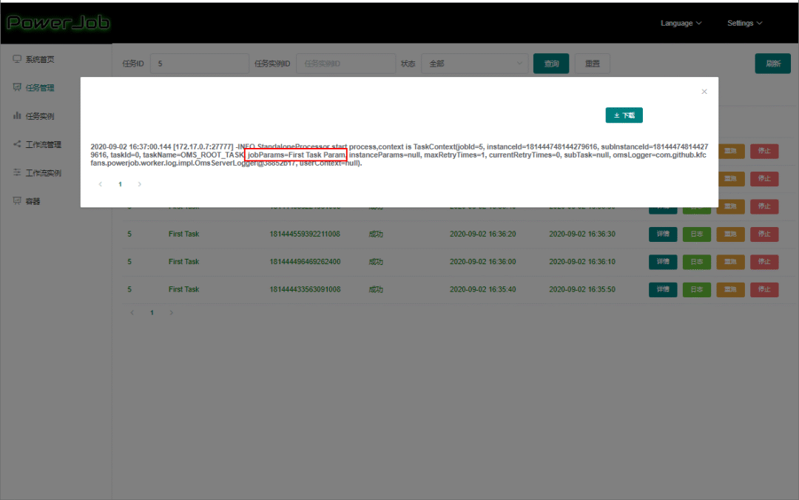Select 任务管理 in the sidebar menu
Viewport: 799px width, 500px height.
coord(40,88)
